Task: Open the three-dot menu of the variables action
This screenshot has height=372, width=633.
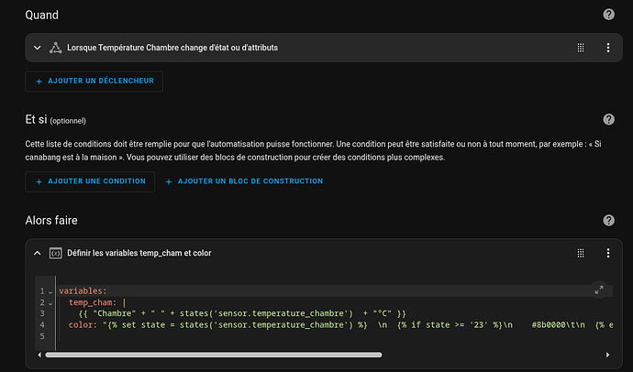Action: [608, 253]
